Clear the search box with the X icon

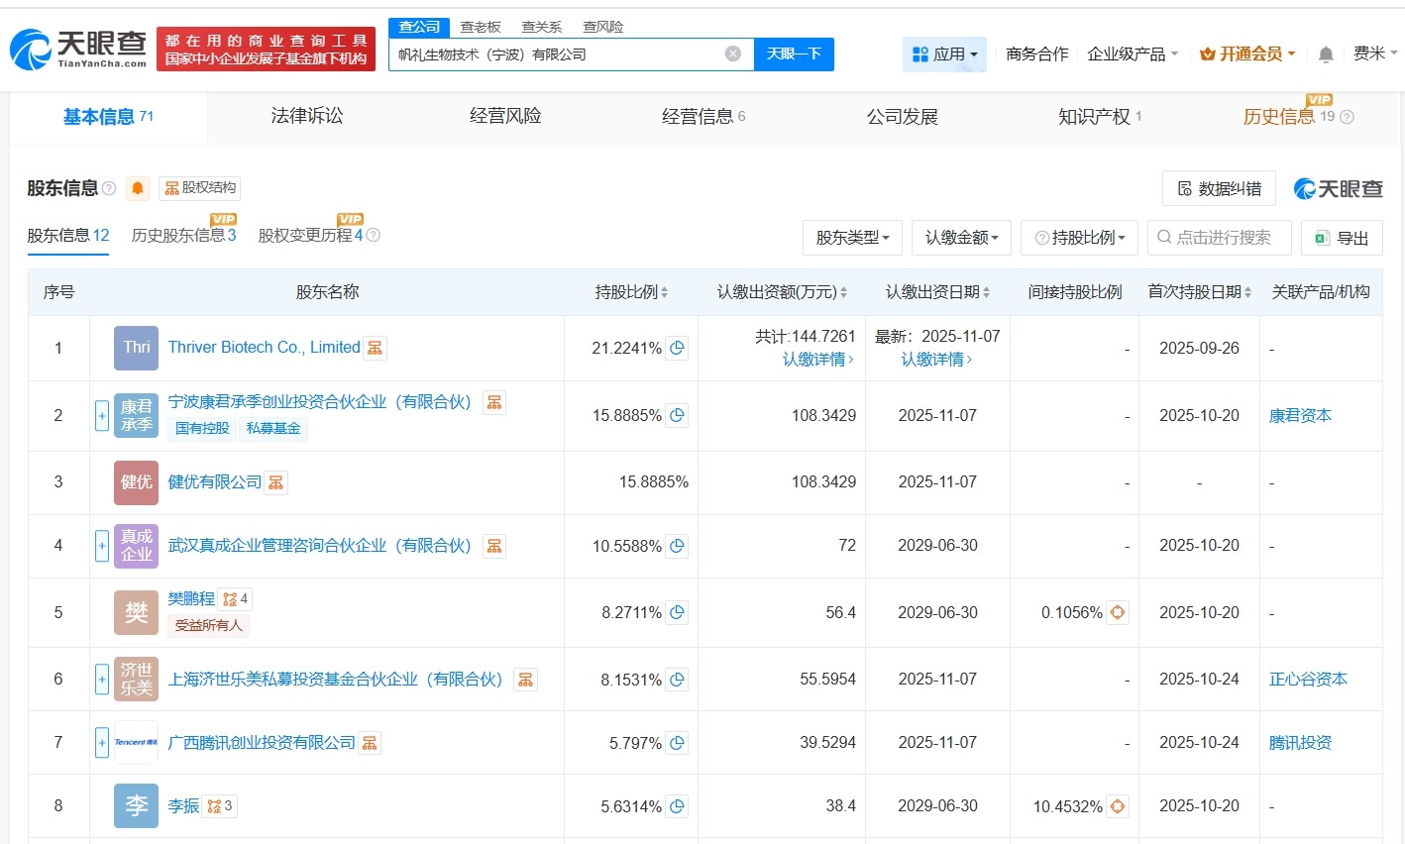[732, 53]
